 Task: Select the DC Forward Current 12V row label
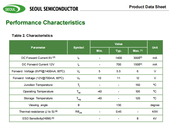click(38, 65)
